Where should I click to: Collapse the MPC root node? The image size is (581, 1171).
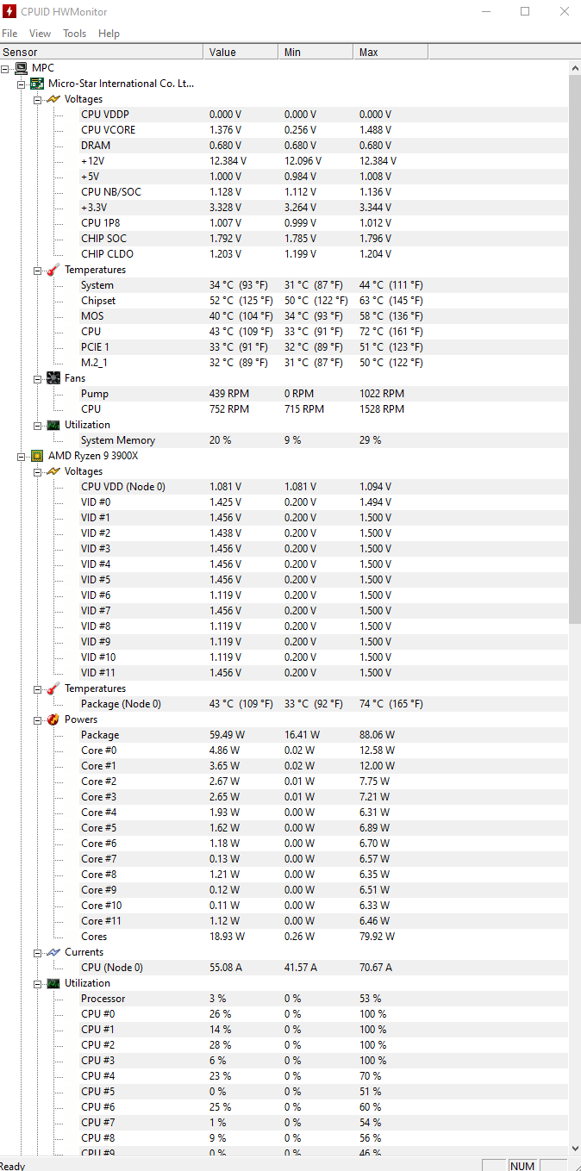click(6, 68)
